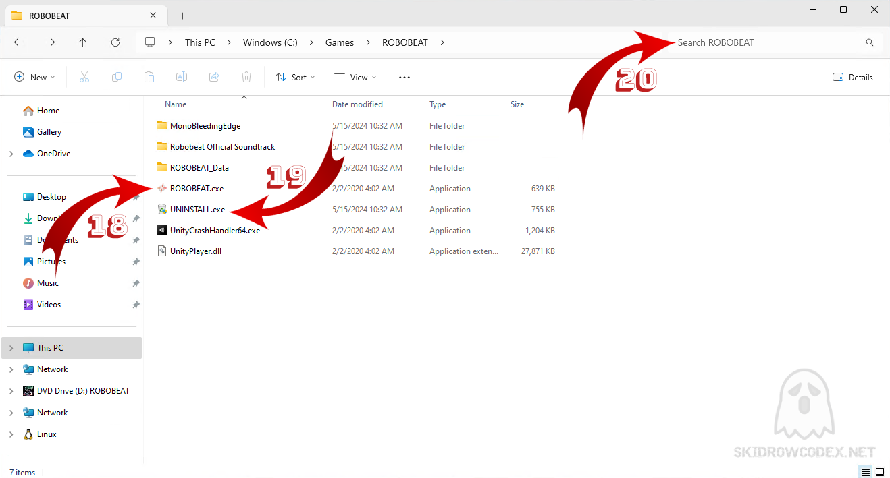Click the monitor icon in the address bar
890x478 pixels.
click(x=150, y=42)
